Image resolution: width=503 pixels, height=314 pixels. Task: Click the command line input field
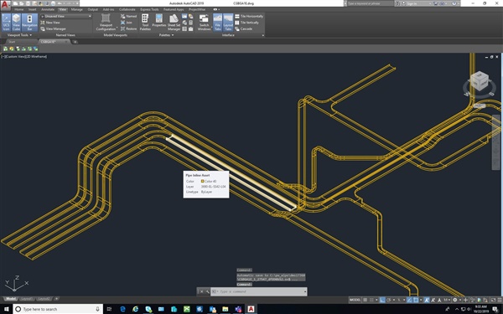258,291
